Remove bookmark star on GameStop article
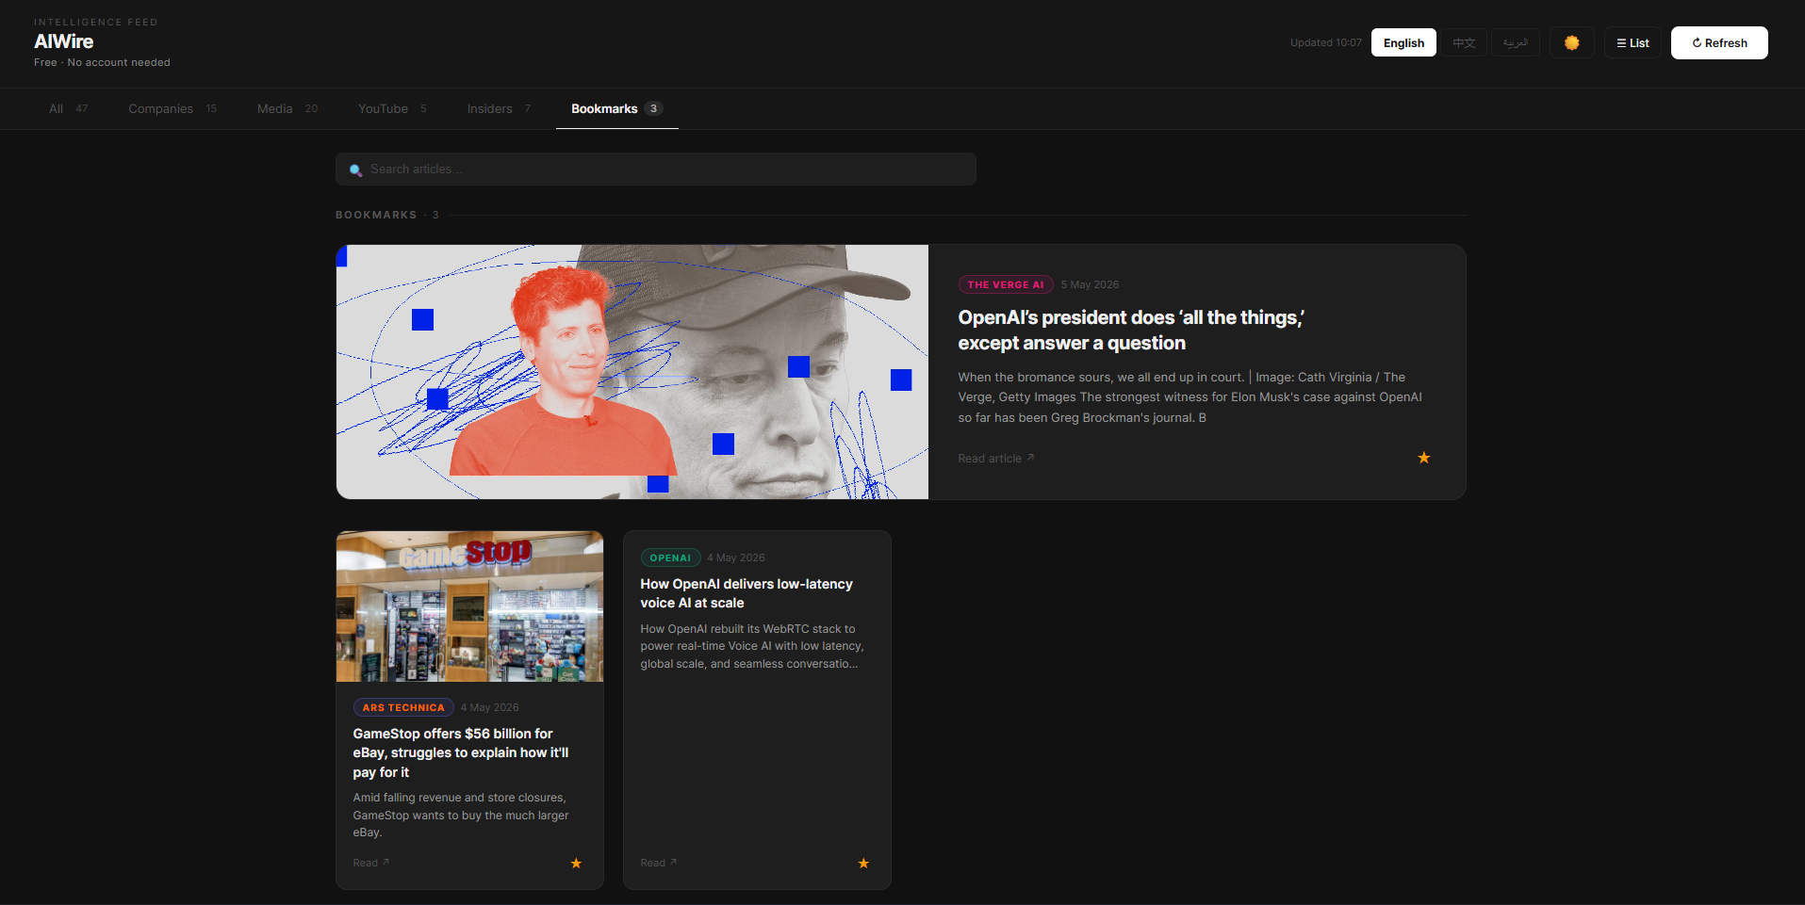 point(576,863)
